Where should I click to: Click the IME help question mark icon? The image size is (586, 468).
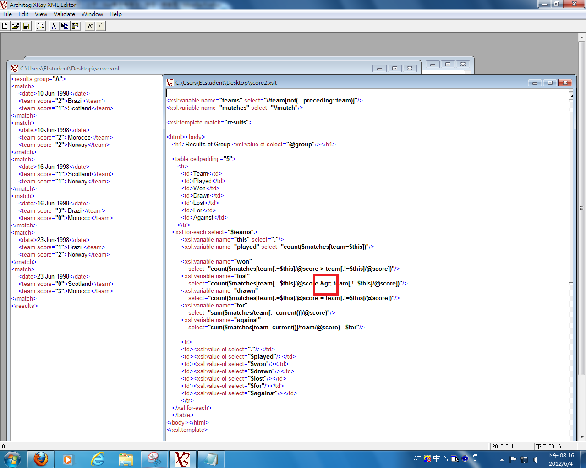click(465, 458)
